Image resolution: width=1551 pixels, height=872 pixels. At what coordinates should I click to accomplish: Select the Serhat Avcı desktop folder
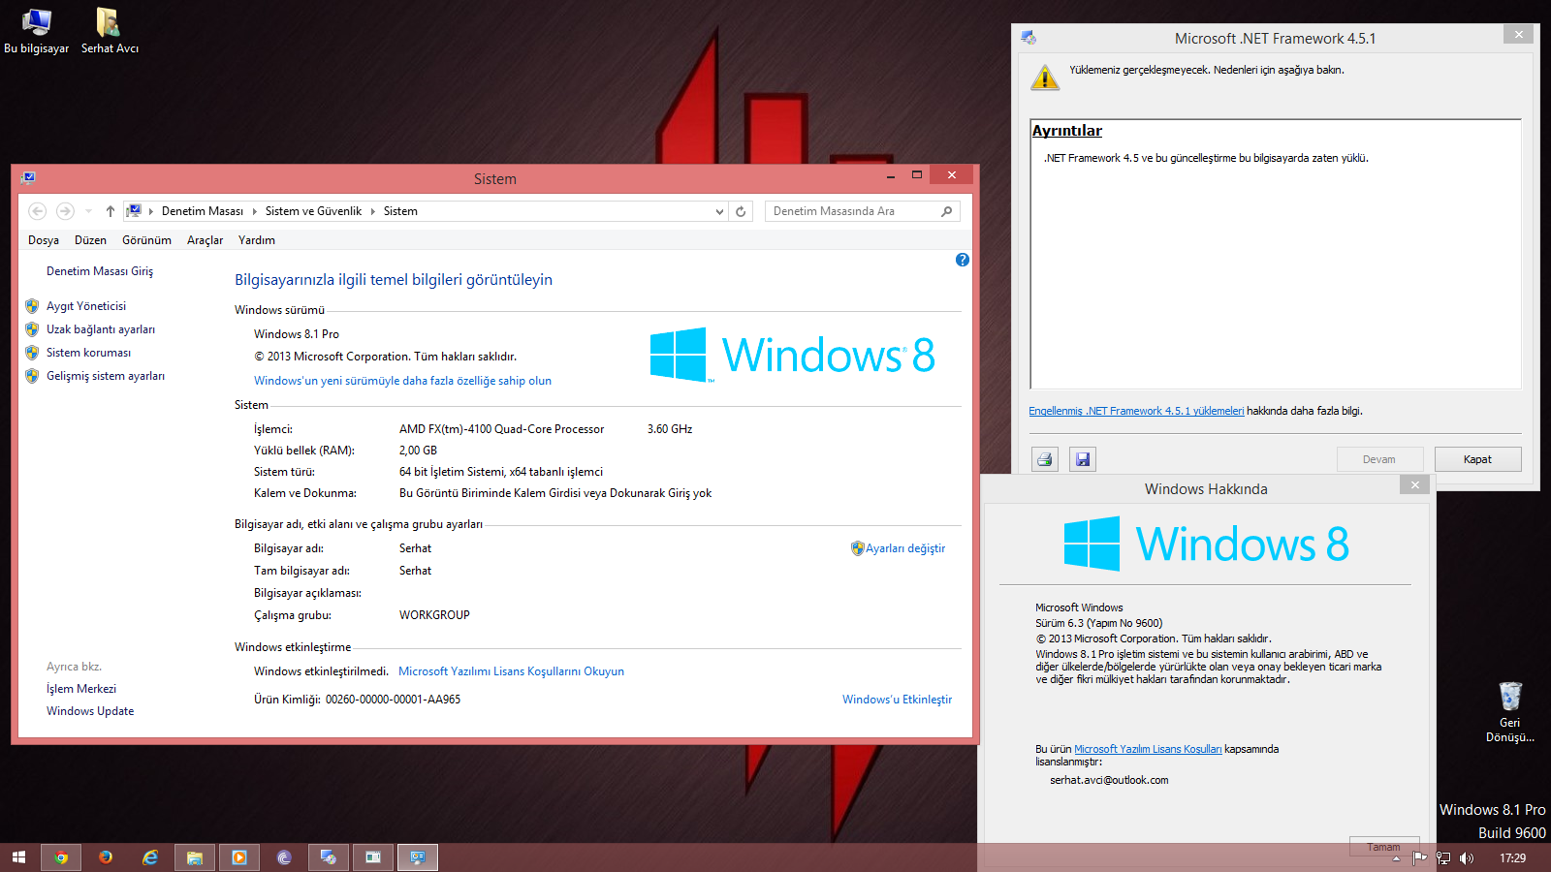pyautogui.click(x=110, y=31)
